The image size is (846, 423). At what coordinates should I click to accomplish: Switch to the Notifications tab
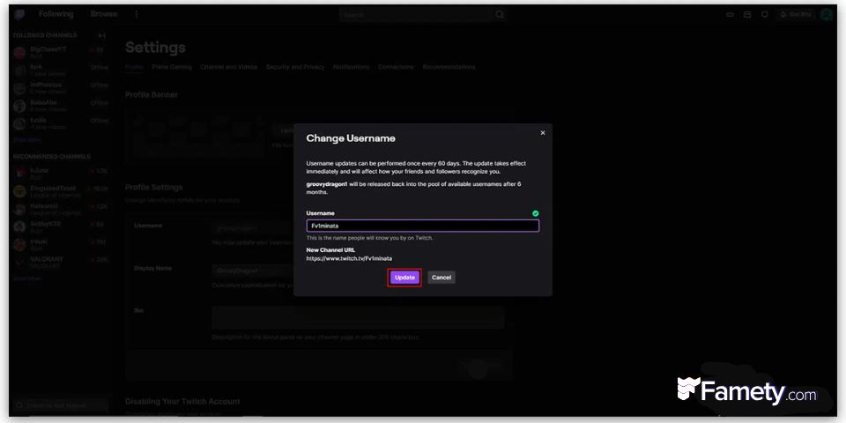pos(352,67)
